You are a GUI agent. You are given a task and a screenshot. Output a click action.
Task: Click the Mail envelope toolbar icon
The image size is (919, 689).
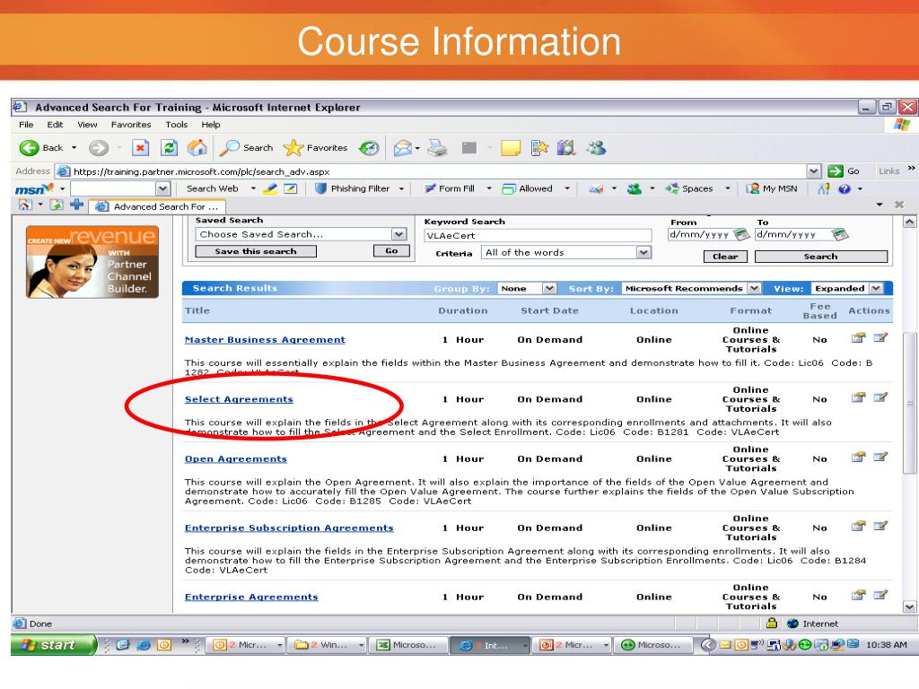(403, 148)
